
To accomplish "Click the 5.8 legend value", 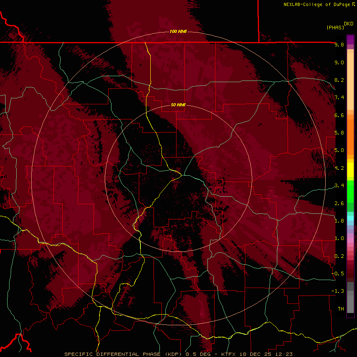I will (339, 133).
